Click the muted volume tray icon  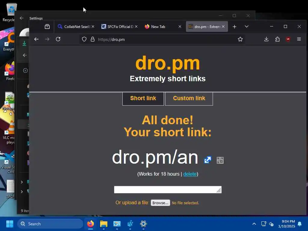click(271, 224)
